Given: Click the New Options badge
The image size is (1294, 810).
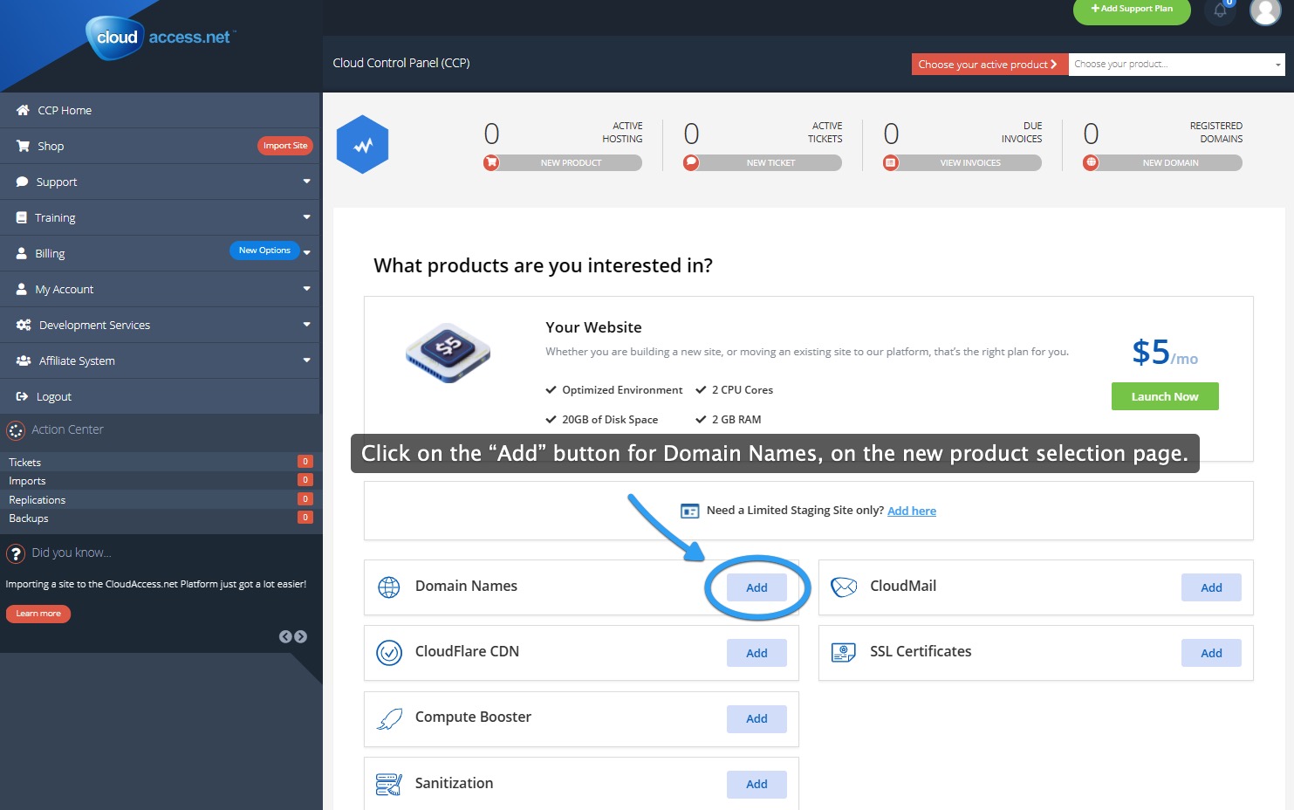Looking at the screenshot, I should coord(264,251).
